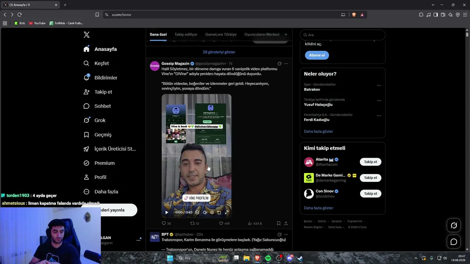The image size is (470, 264).
Task: Repost the Gossip Magazin post
Action: [x=195, y=223]
